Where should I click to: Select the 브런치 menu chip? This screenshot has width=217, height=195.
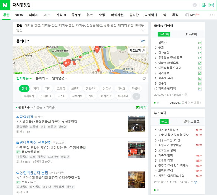tap(75, 88)
